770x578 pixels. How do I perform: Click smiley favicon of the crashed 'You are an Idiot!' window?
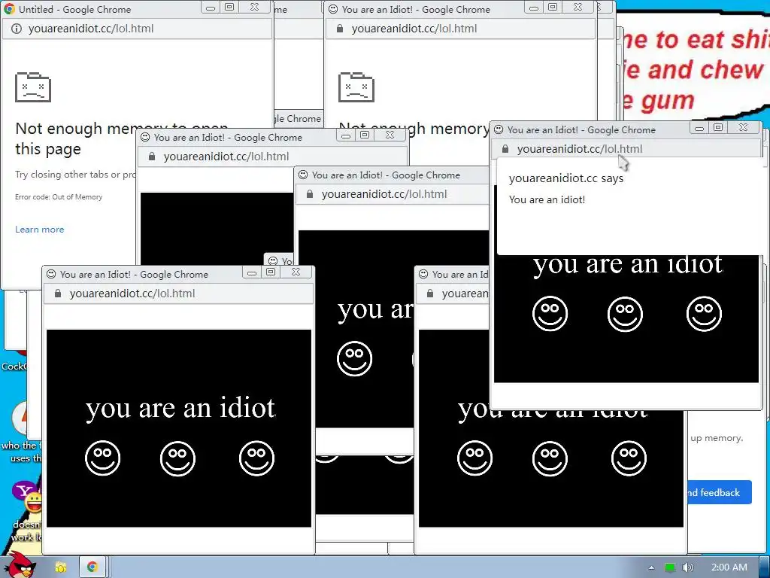tap(333, 9)
